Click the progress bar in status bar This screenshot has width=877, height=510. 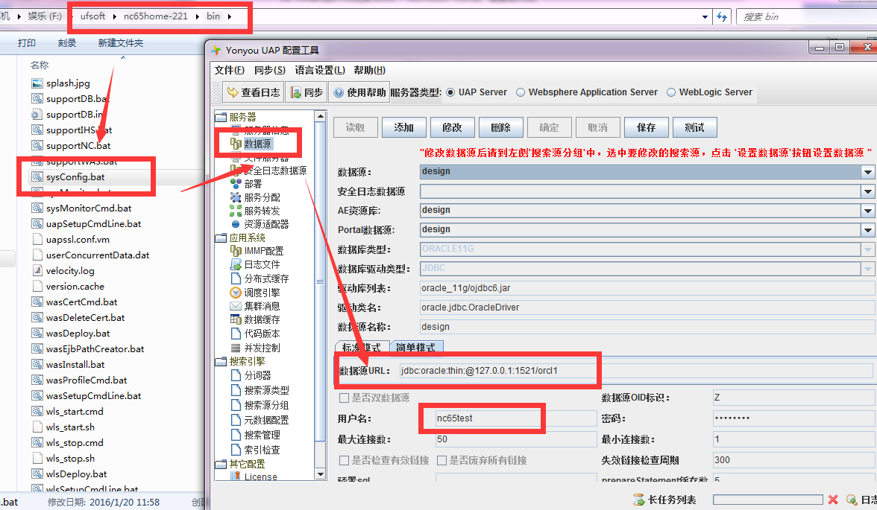(x=768, y=500)
